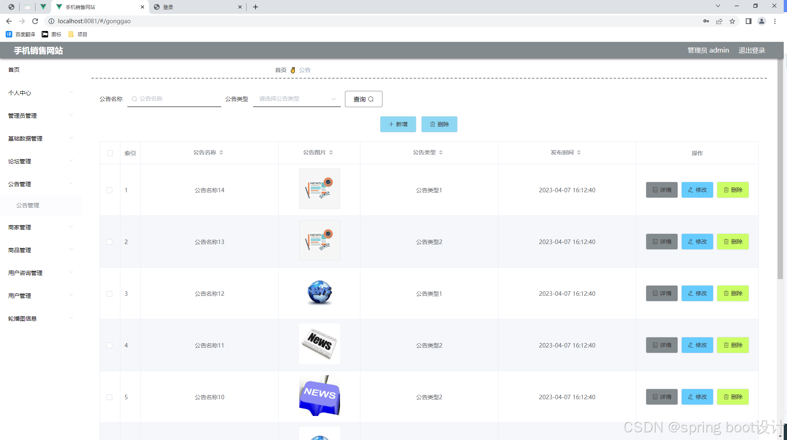Reload the page with the refresh icon

(x=35, y=21)
